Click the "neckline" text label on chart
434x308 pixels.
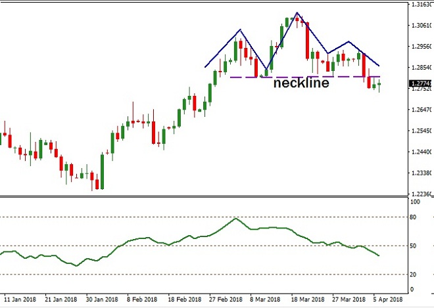coord(301,83)
